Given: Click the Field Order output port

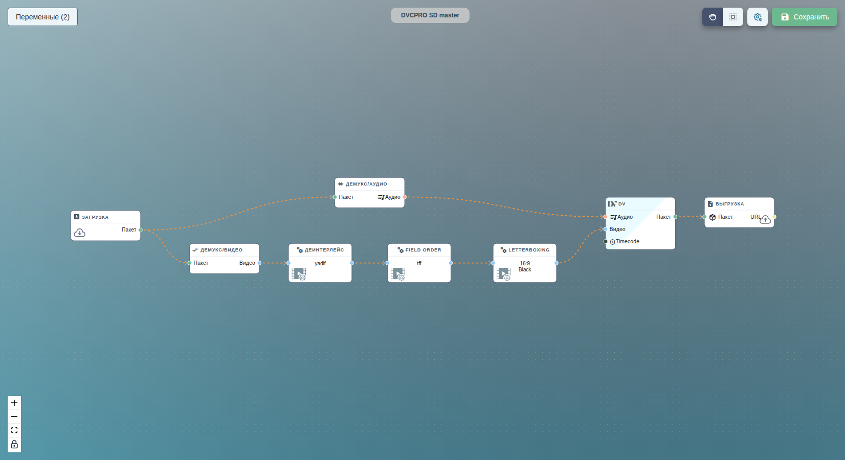Looking at the screenshot, I should [x=451, y=263].
